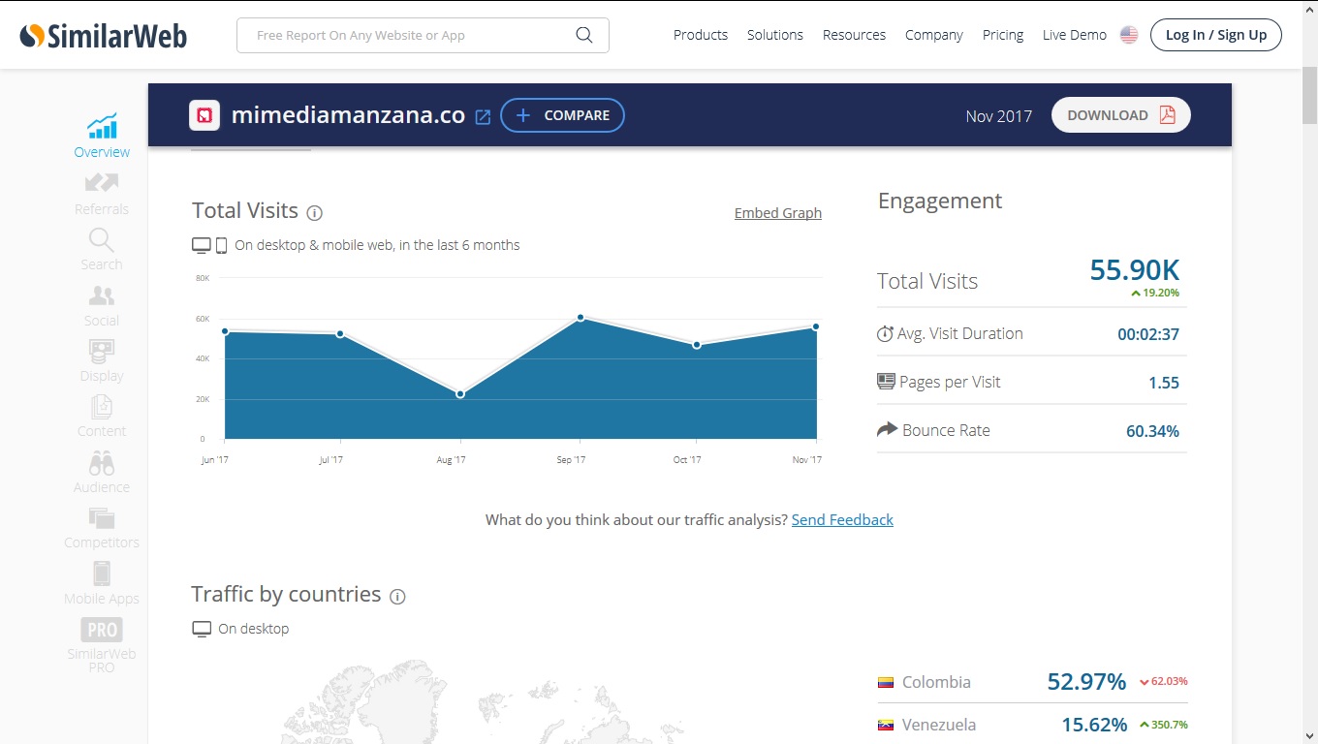Screen dimensions: 1318x744
Task: Click the mimediamanzana.co site favicon
Action: point(204,115)
